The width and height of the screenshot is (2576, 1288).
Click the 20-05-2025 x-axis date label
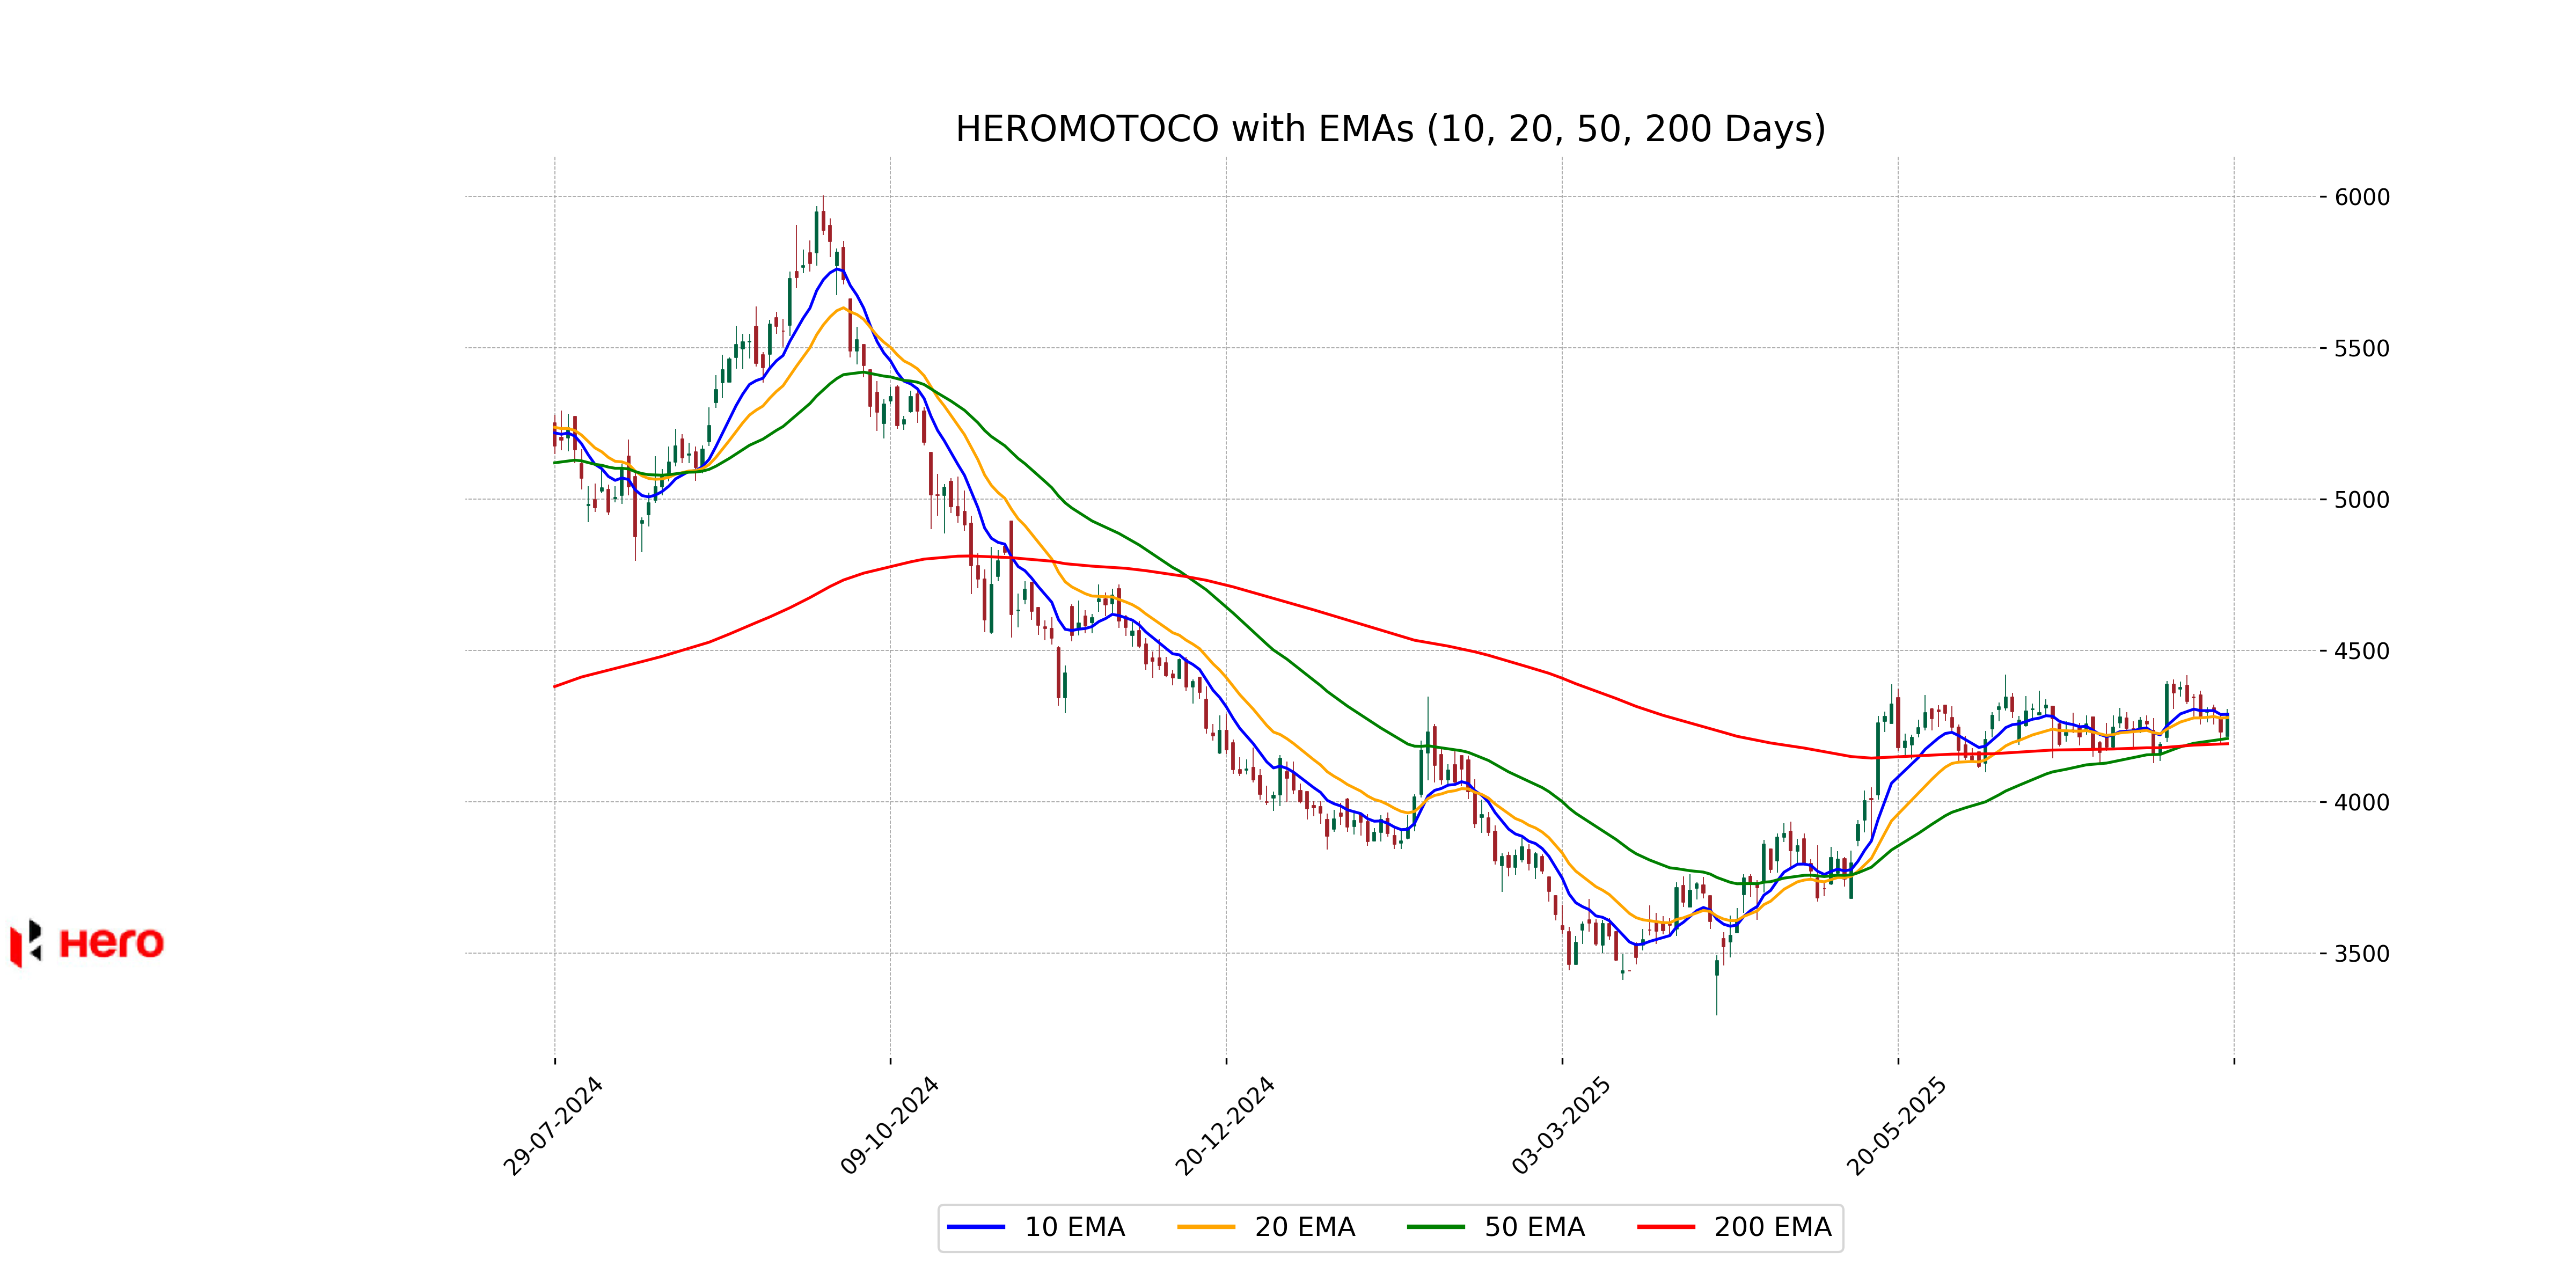1897,1126
